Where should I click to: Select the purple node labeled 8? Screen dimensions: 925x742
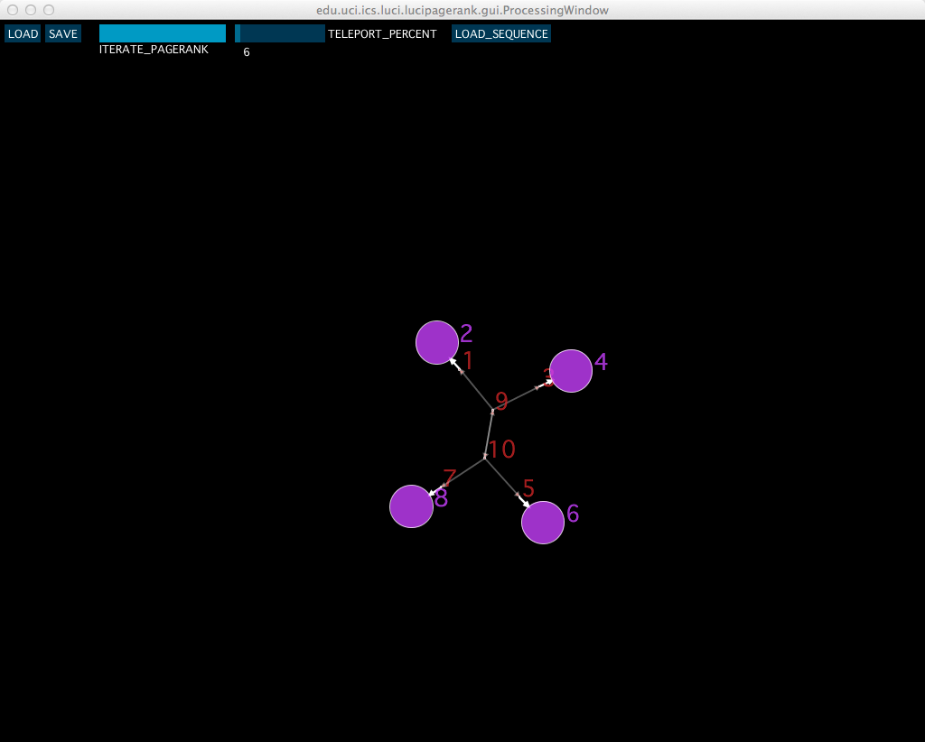tap(411, 506)
